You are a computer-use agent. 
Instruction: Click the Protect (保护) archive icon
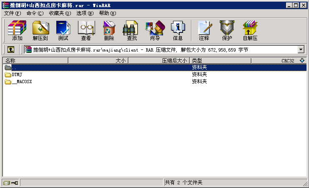[x=227, y=30]
